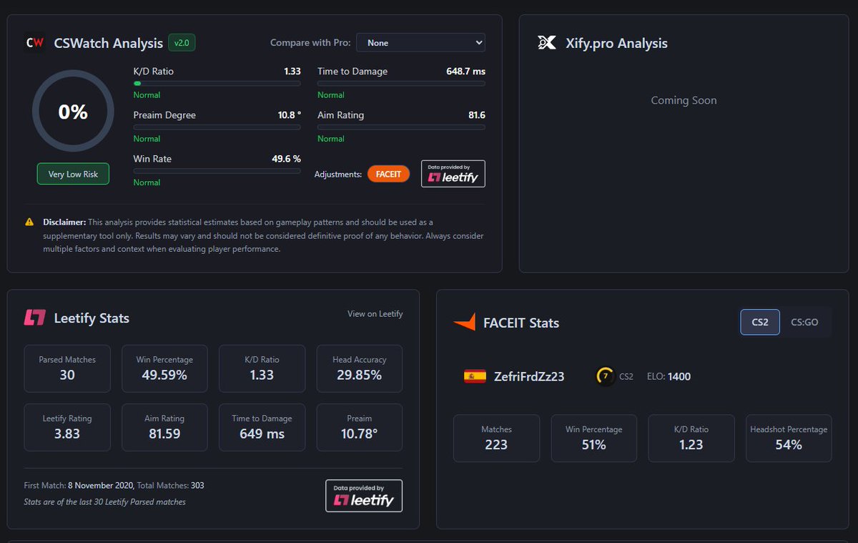Open the Compare with Pro dropdown
858x543 pixels.
click(420, 43)
